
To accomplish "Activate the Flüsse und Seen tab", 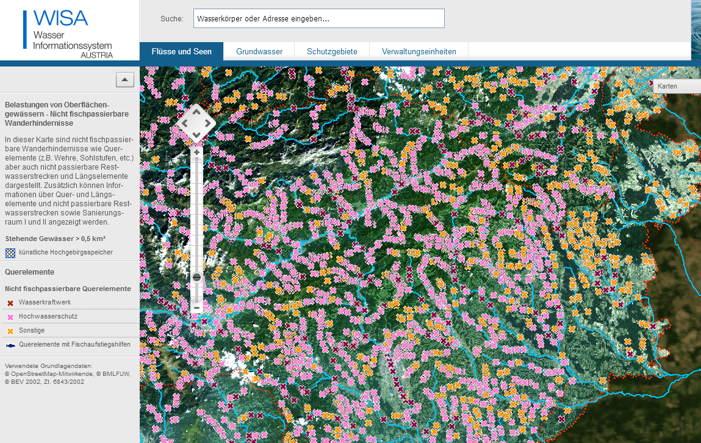I will [x=181, y=52].
